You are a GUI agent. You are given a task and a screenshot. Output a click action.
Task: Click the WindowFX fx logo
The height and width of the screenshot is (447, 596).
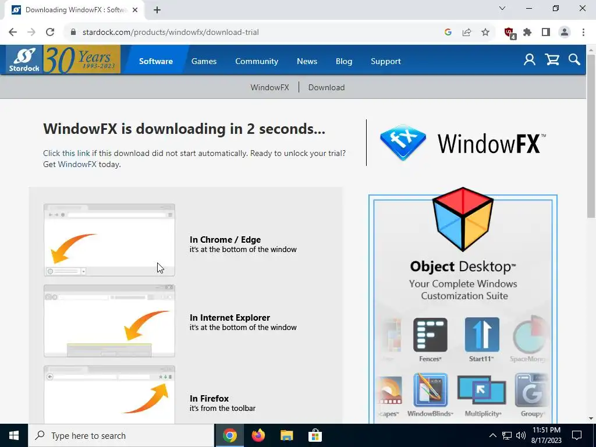(403, 143)
